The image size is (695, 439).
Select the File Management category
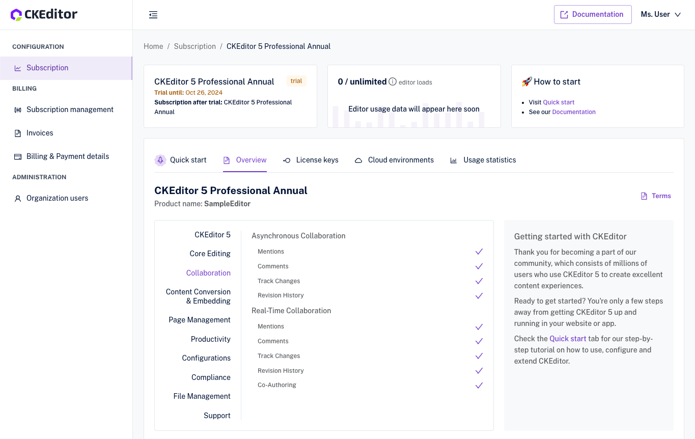tap(202, 396)
